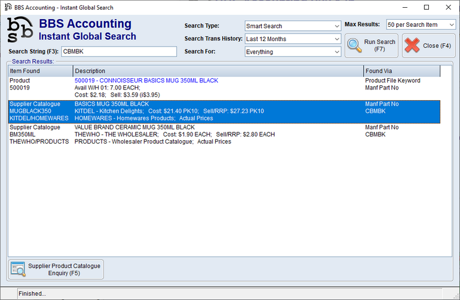Click the Found Via column header

pyautogui.click(x=401, y=72)
